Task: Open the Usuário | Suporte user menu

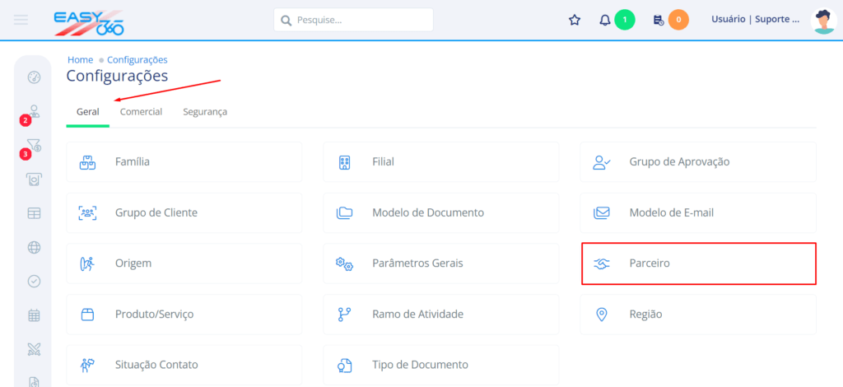Action: coord(756,20)
